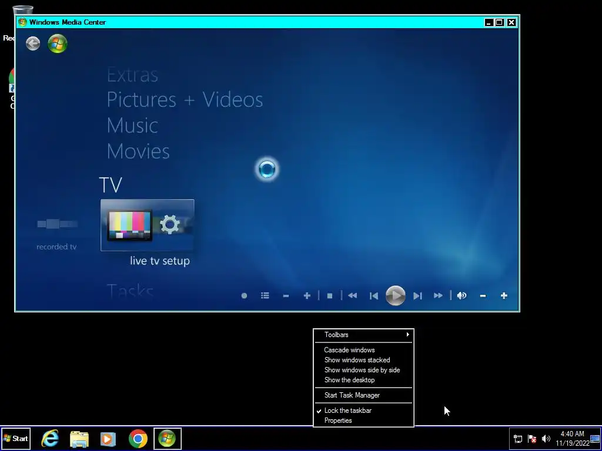Image resolution: width=602 pixels, height=451 pixels.
Task: Open the live tv setup tile
Action: (148, 225)
